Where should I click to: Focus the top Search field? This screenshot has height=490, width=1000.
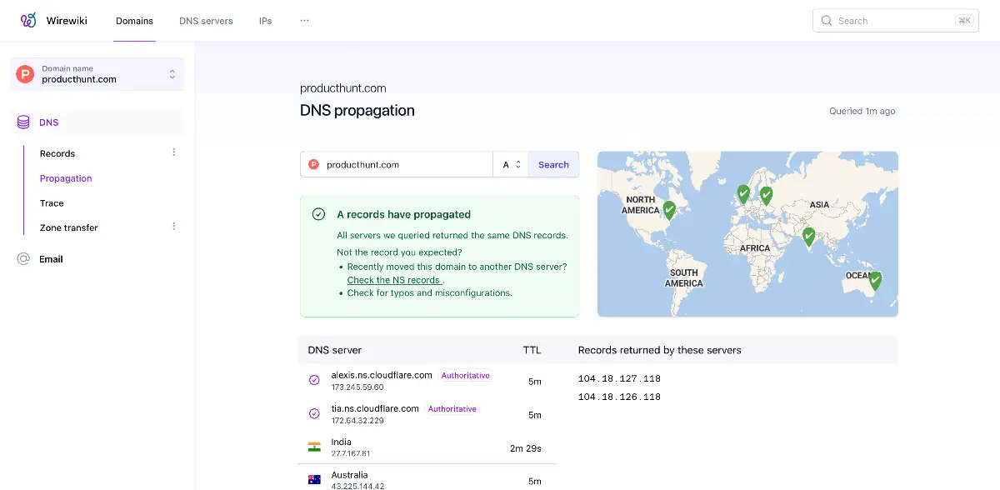(895, 21)
